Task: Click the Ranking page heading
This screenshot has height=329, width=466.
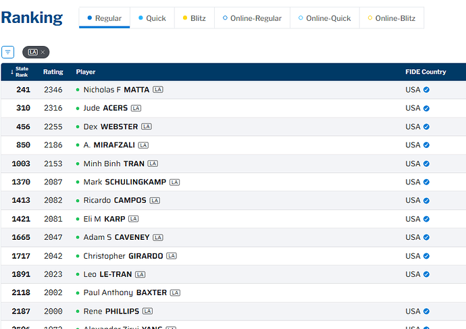Action: click(x=32, y=18)
